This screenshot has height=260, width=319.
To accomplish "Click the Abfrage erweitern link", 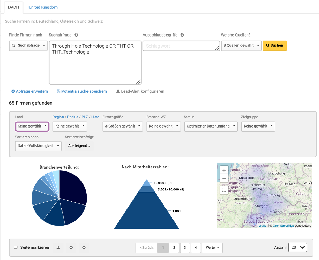I will [x=32, y=91].
